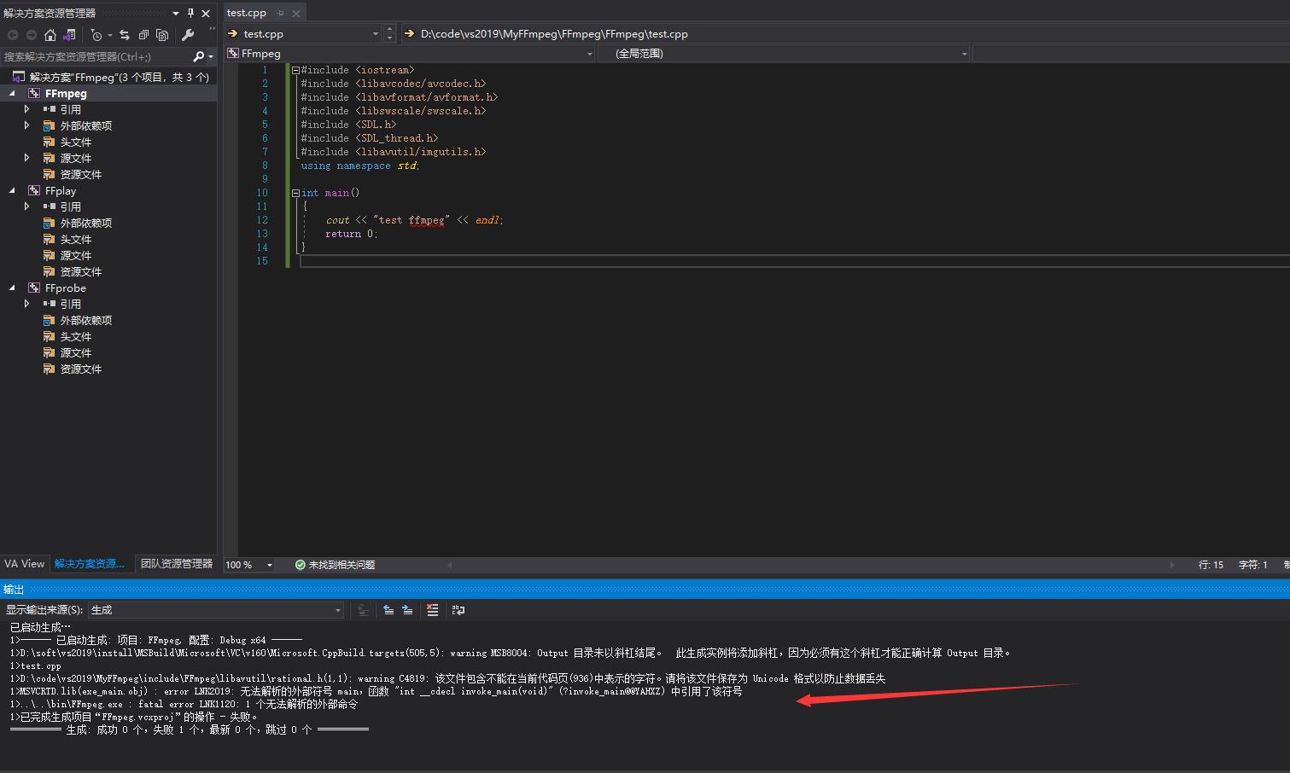This screenshot has height=773, width=1290.
Task: Open properties with the wrench icon
Action: coord(188,35)
